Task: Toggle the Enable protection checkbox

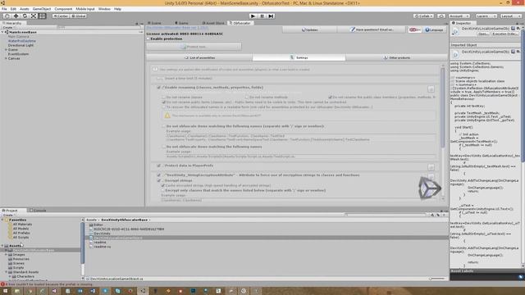Action: (148, 39)
